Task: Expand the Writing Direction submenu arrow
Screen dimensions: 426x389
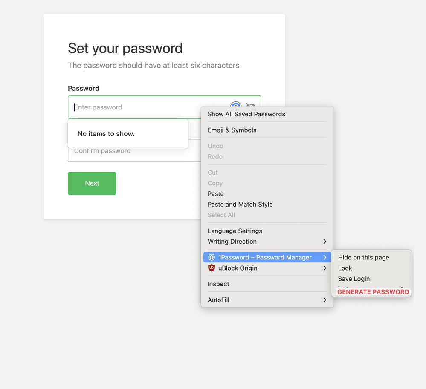Action: (325, 242)
